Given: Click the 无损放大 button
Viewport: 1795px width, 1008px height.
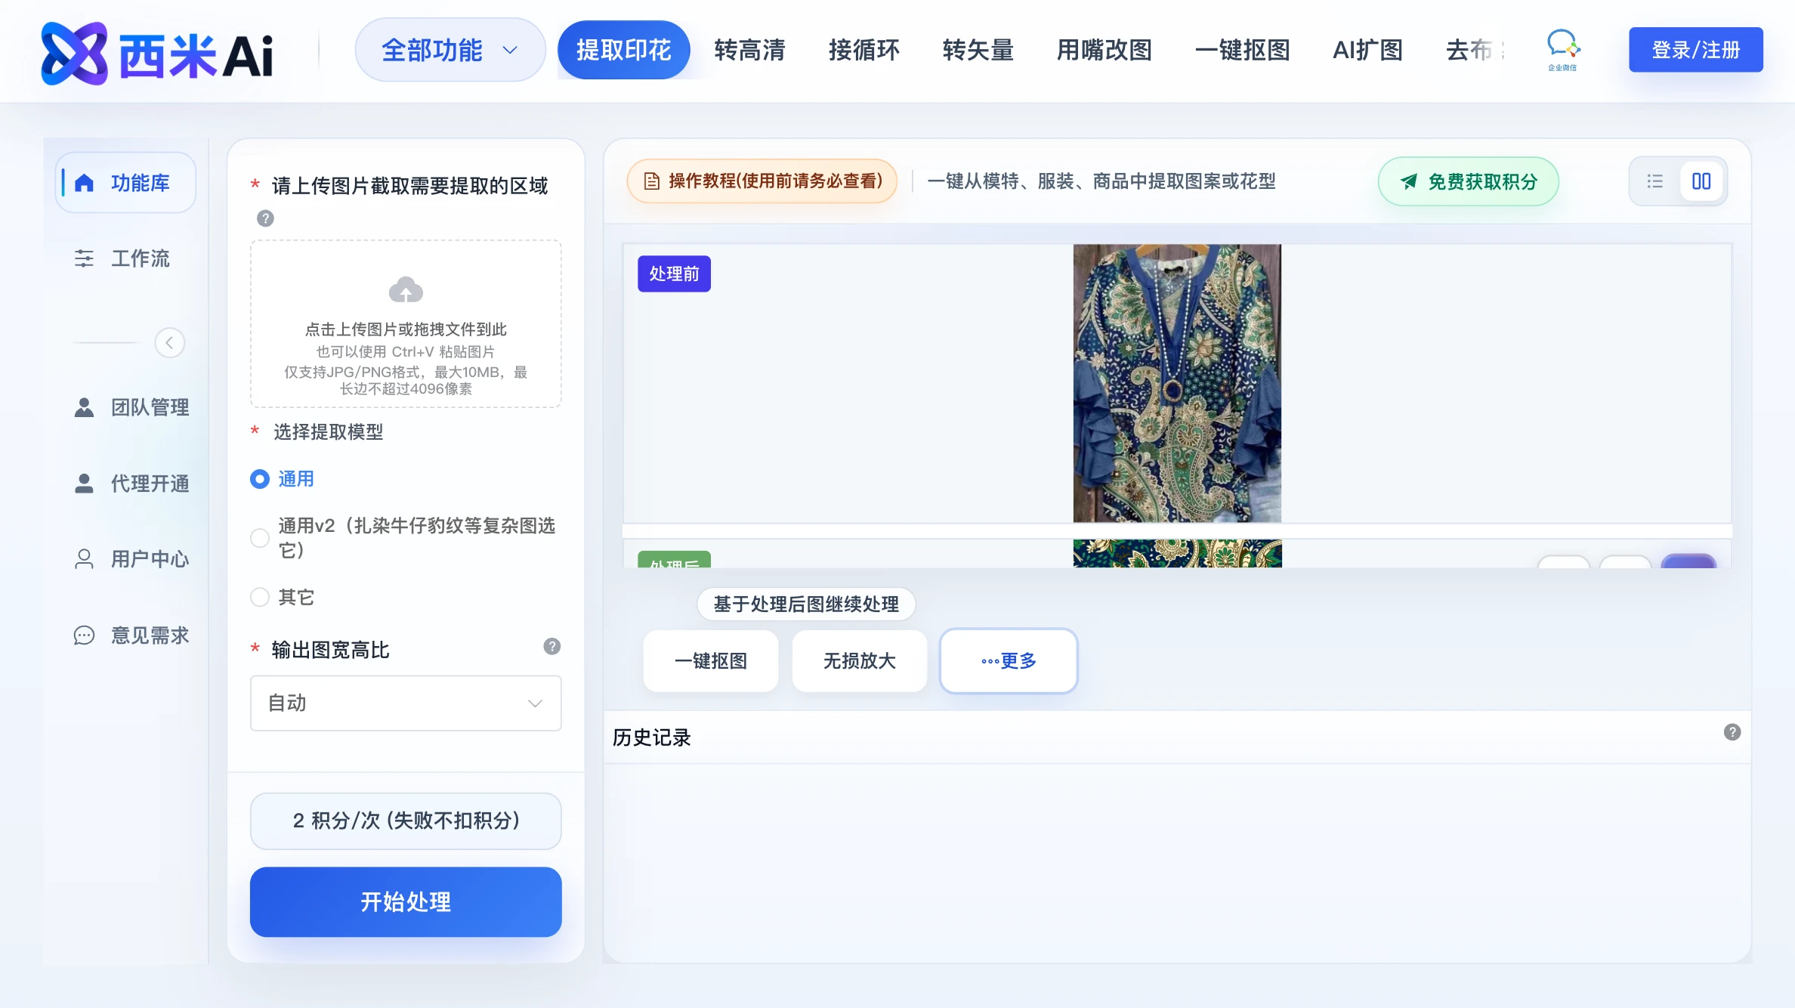Looking at the screenshot, I should (x=860, y=661).
